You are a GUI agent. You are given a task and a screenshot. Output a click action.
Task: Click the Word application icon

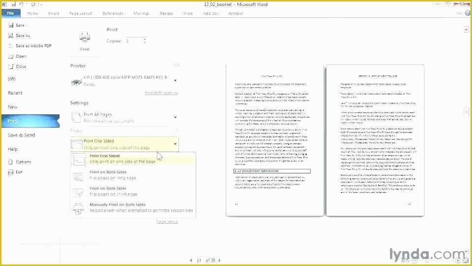click(4, 4)
